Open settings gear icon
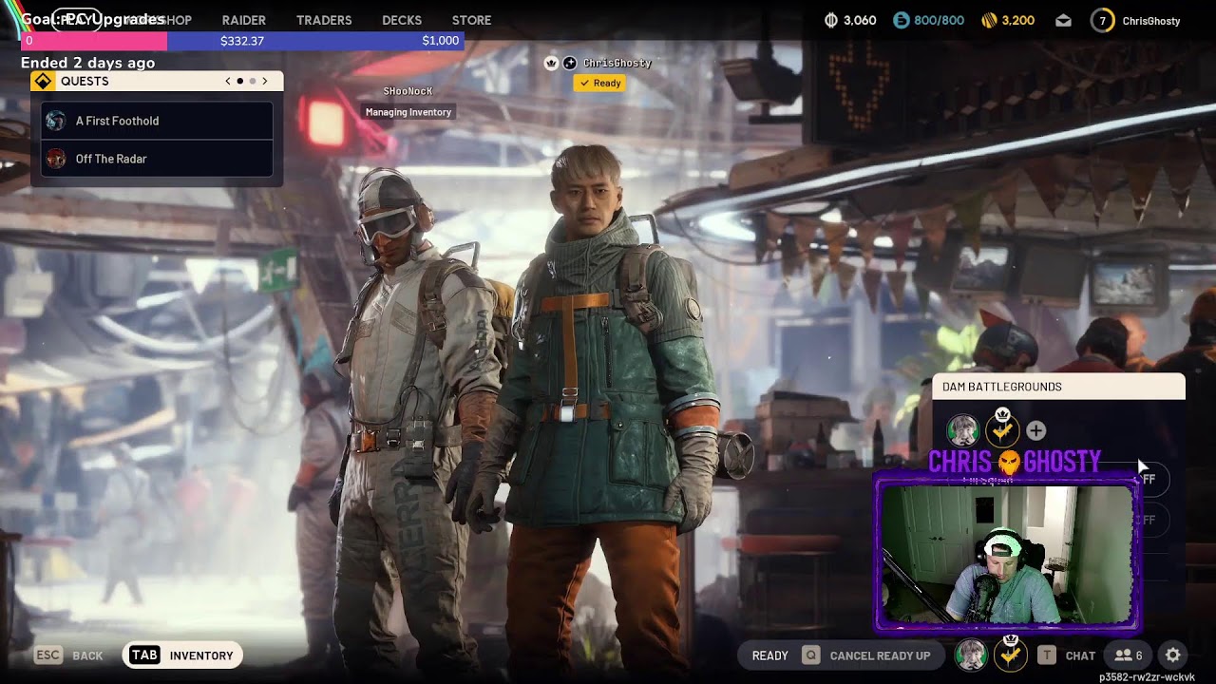Image resolution: width=1216 pixels, height=684 pixels. 1173,655
